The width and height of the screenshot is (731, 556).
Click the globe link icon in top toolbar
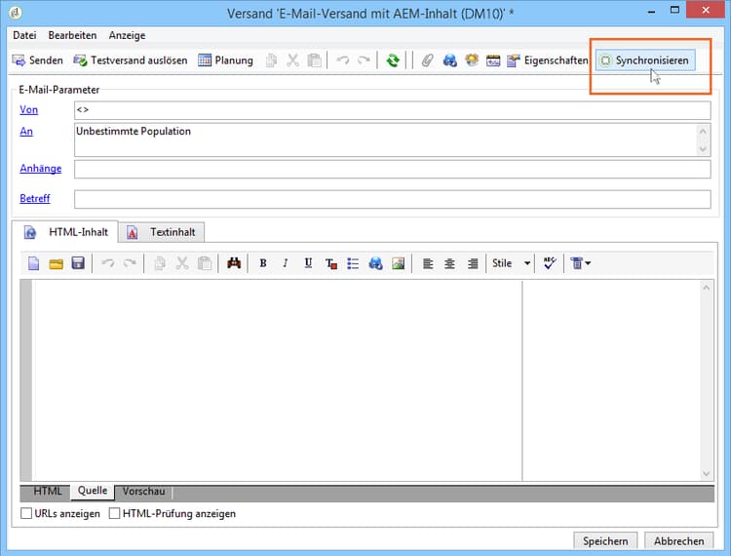(450, 60)
